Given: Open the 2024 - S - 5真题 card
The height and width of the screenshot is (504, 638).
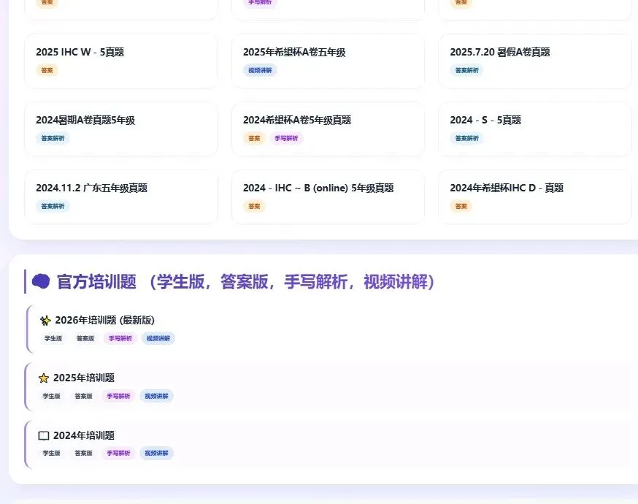Looking at the screenshot, I should point(535,129).
